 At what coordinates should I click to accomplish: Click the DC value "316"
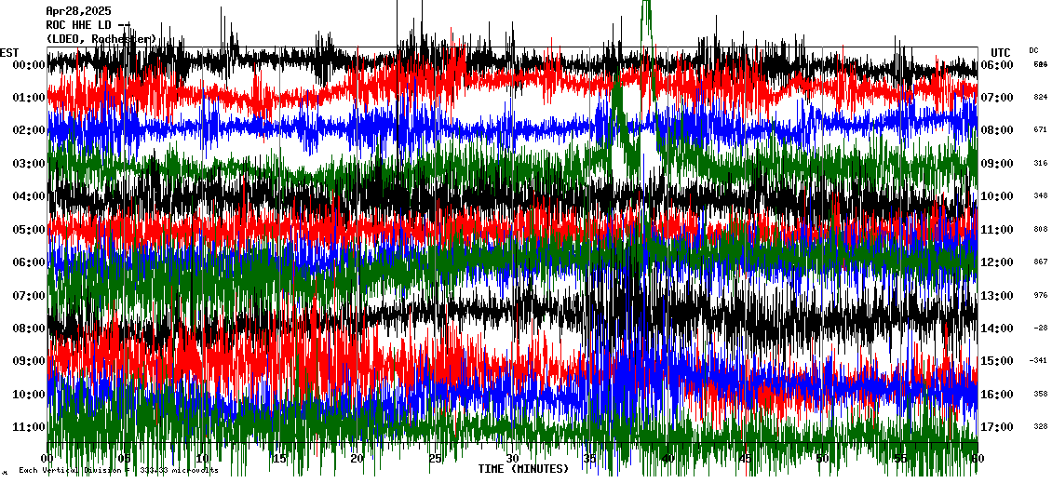tap(1041, 163)
